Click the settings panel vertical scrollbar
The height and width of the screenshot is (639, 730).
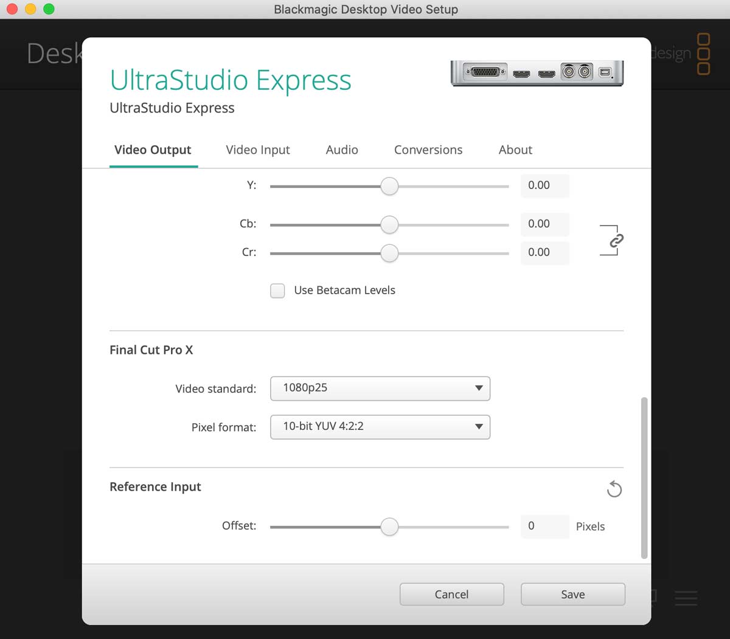[644, 478]
